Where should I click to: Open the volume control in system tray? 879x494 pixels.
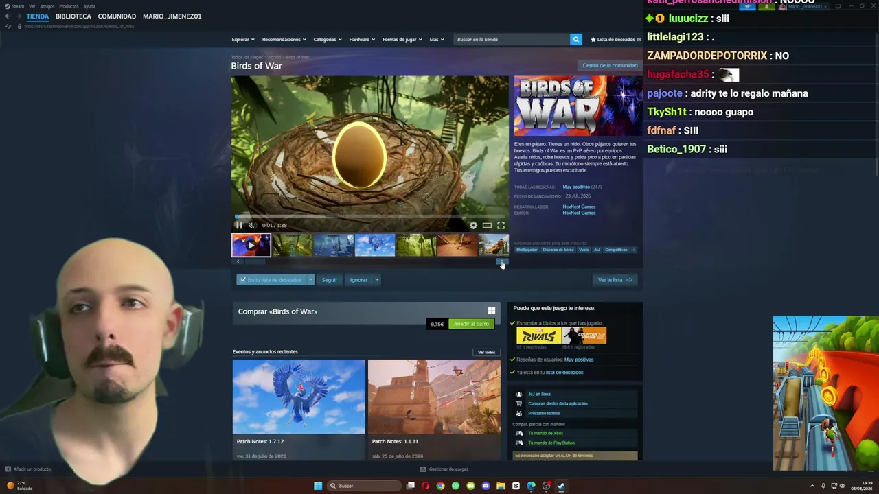tap(842, 486)
